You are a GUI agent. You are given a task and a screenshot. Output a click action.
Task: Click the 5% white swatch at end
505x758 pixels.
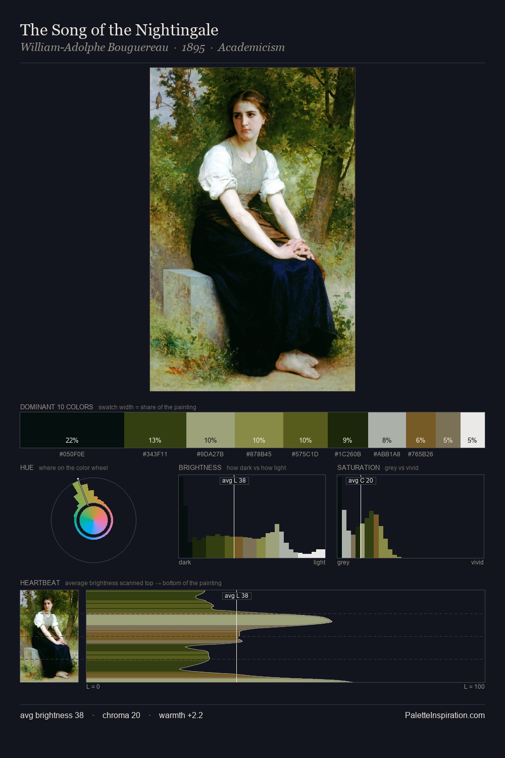(x=473, y=430)
